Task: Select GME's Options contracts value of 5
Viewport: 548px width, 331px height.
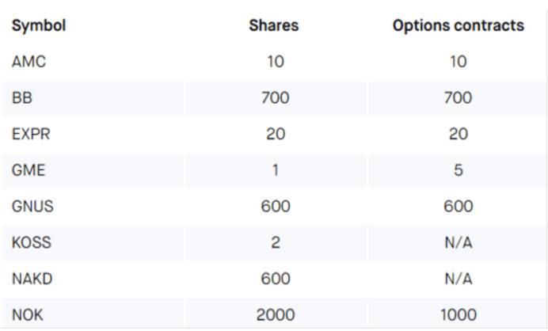Action: pyautogui.click(x=459, y=170)
